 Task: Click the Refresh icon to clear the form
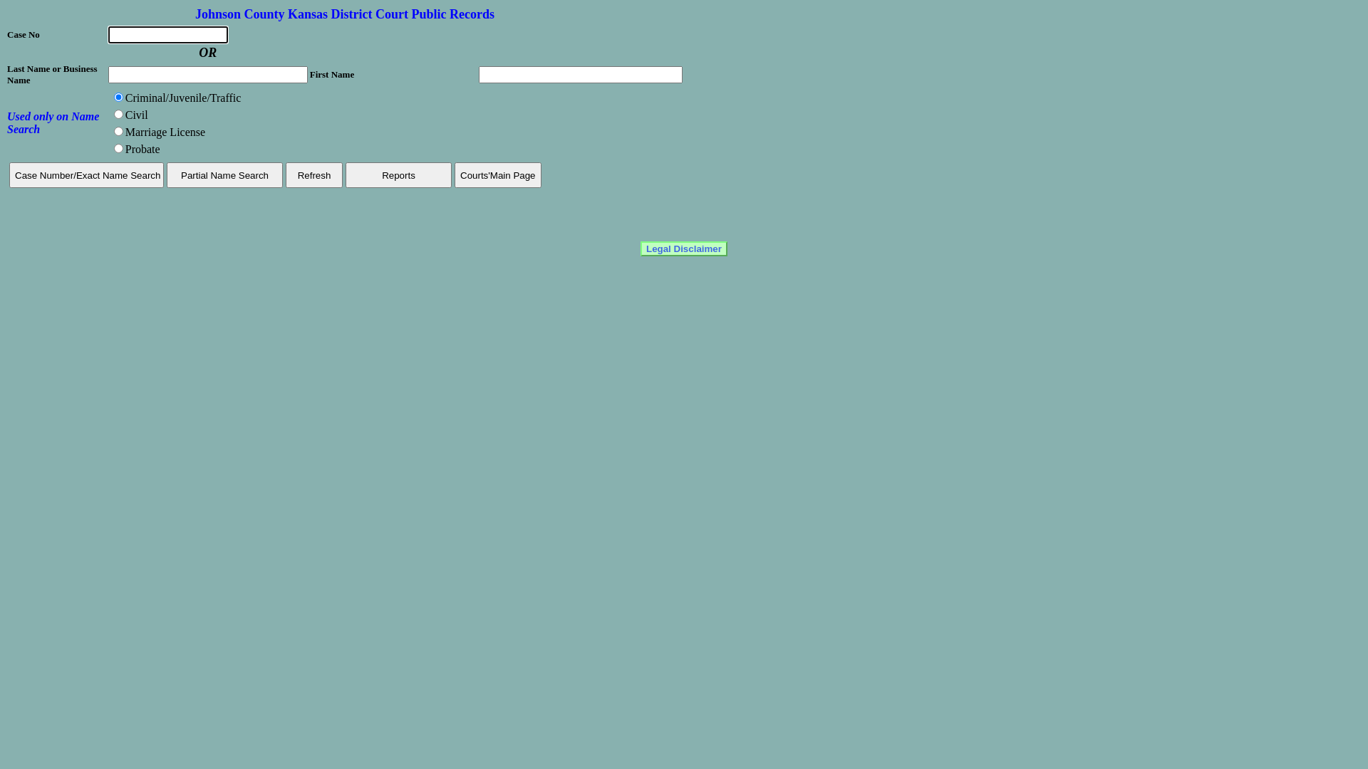coord(313,176)
